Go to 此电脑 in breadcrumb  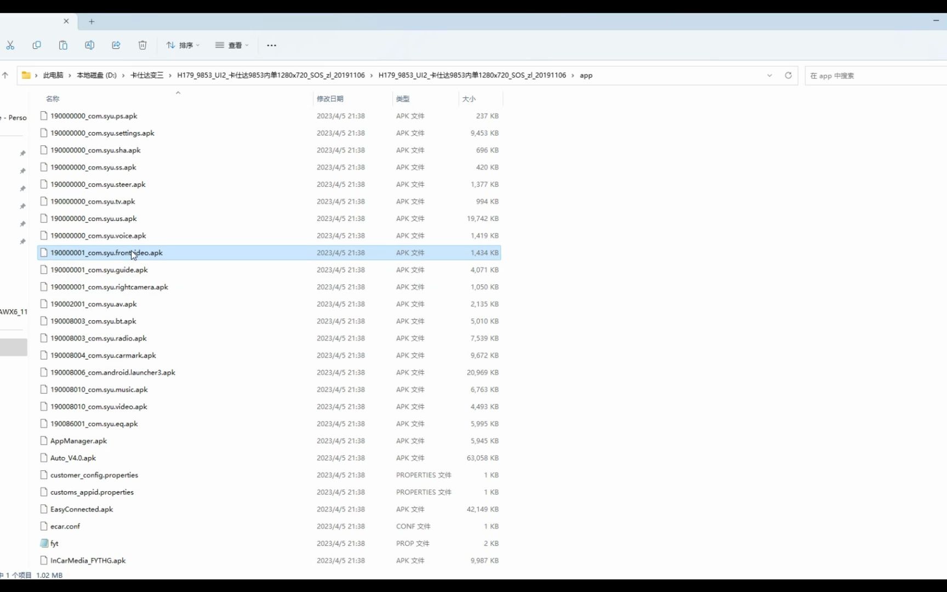[x=53, y=75]
